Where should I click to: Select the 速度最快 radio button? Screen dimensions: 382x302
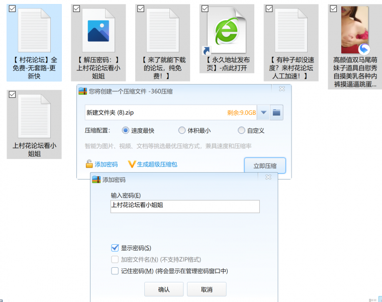click(x=126, y=130)
